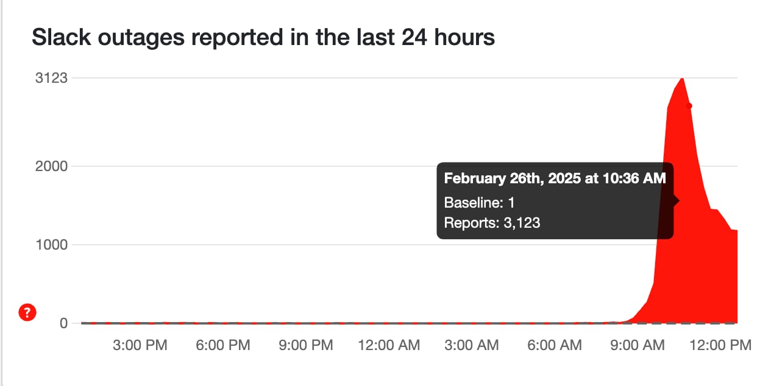Click the 0 y-axis label
The height and width of the screenshot is (386, 774).
pos(63,323)
